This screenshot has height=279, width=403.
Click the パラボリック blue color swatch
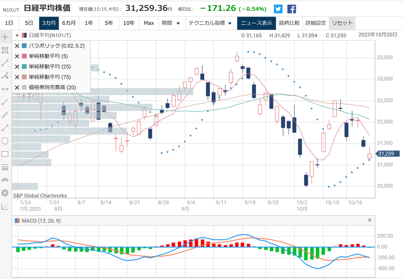pos(24,46)
